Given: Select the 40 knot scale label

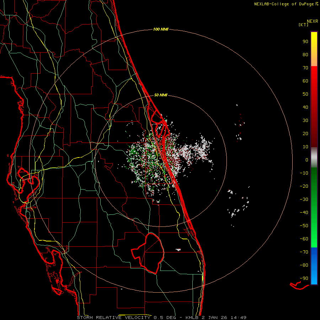Looking at the screenshot, I should [305, 107].
